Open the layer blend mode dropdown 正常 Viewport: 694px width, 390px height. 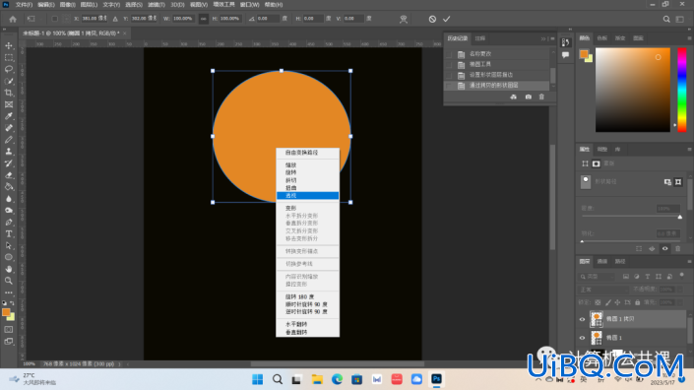603,290
